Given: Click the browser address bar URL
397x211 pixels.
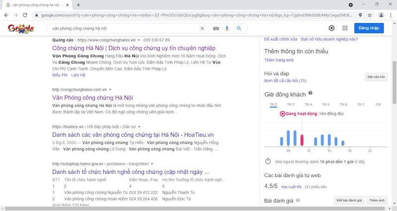Looking at the screenshot, I should click(196, 15).
